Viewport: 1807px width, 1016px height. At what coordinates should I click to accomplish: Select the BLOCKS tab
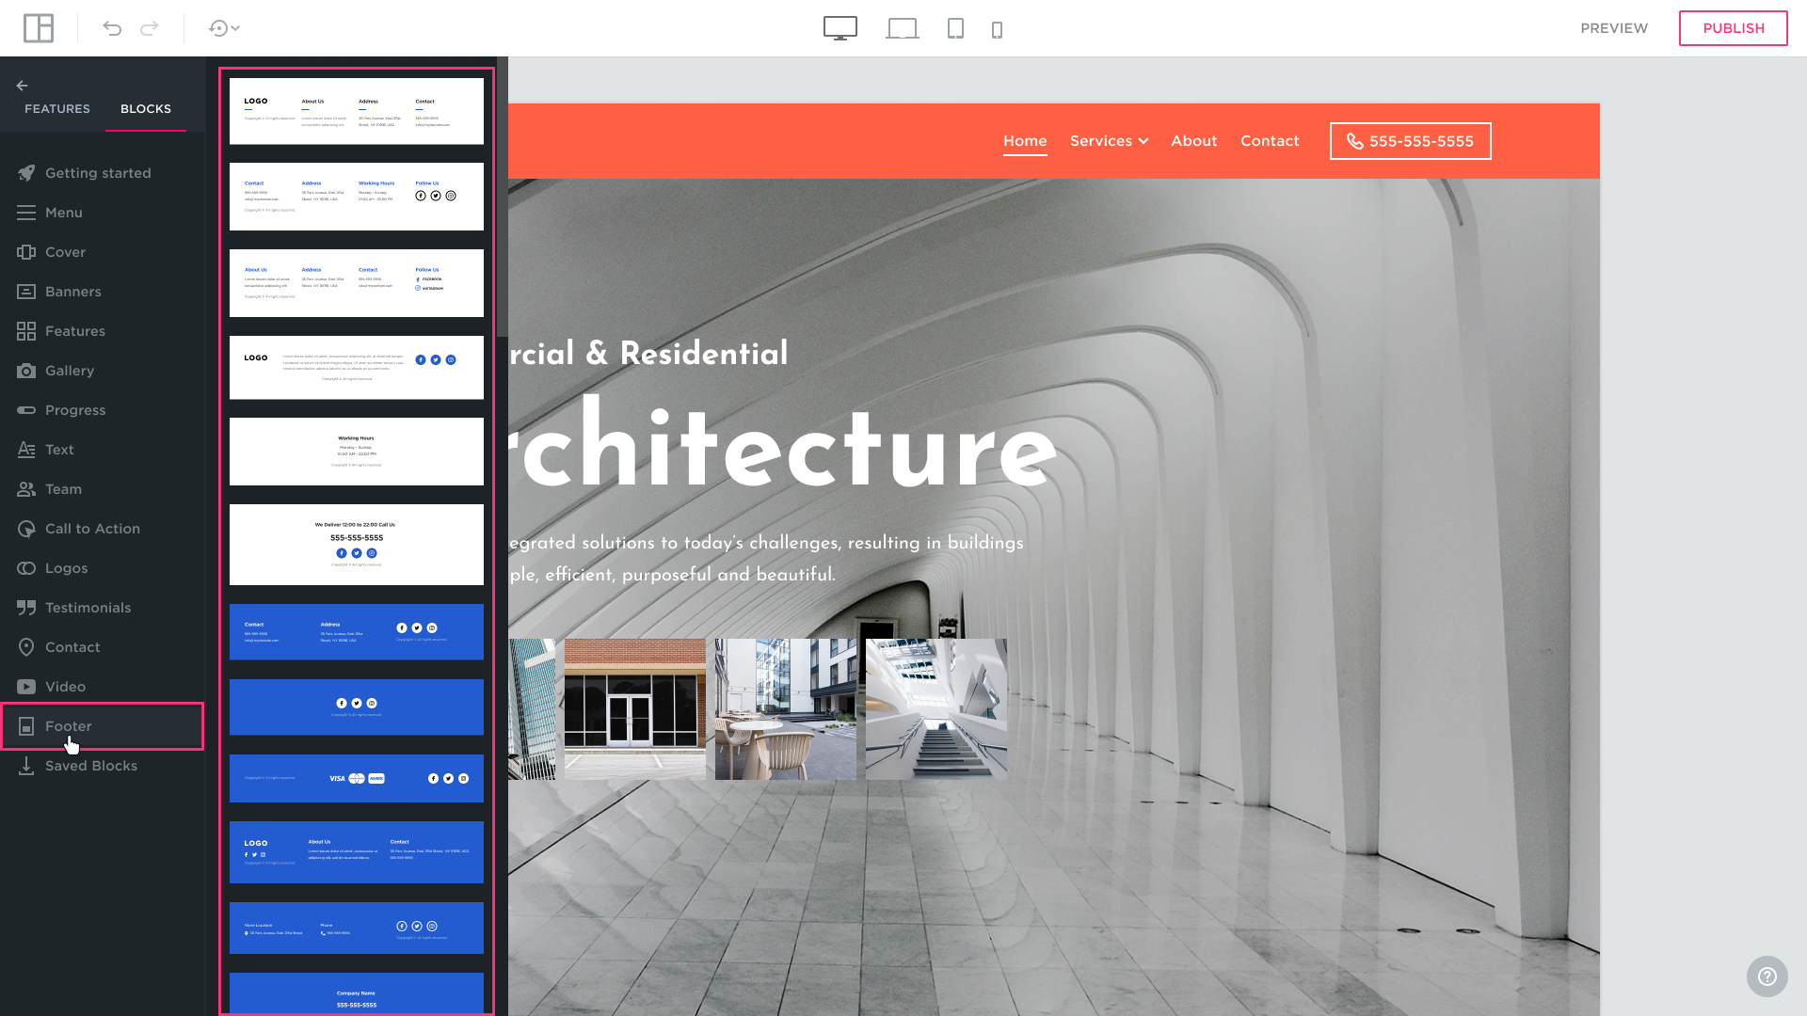point(146,109)
